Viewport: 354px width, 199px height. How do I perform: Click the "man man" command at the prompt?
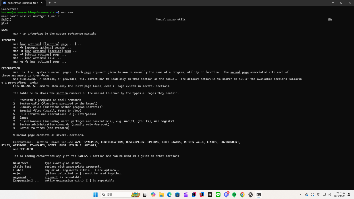click(67, 13)
